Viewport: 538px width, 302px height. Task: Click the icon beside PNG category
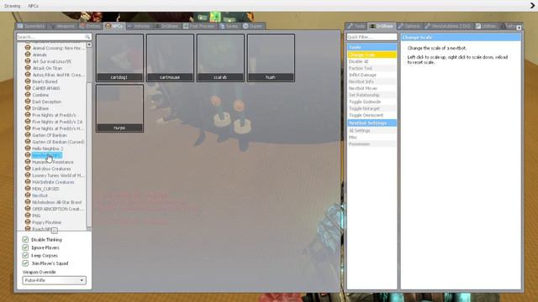(x=28, y=216)
